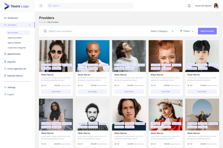Click the Logout icon in sidebar
Viewport: 223px width, 148px height.
point(5,94)
